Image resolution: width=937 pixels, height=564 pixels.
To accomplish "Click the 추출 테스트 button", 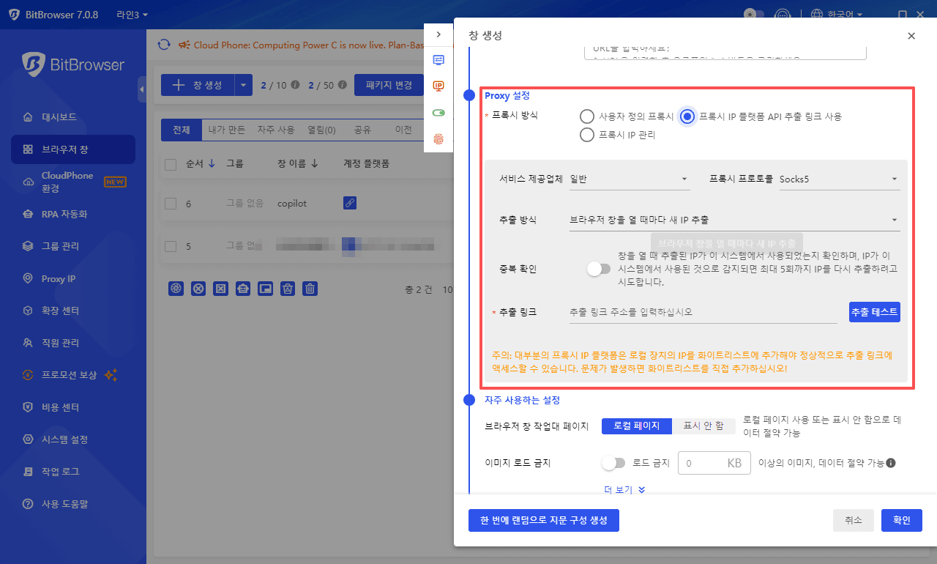I will coord(874,312).
